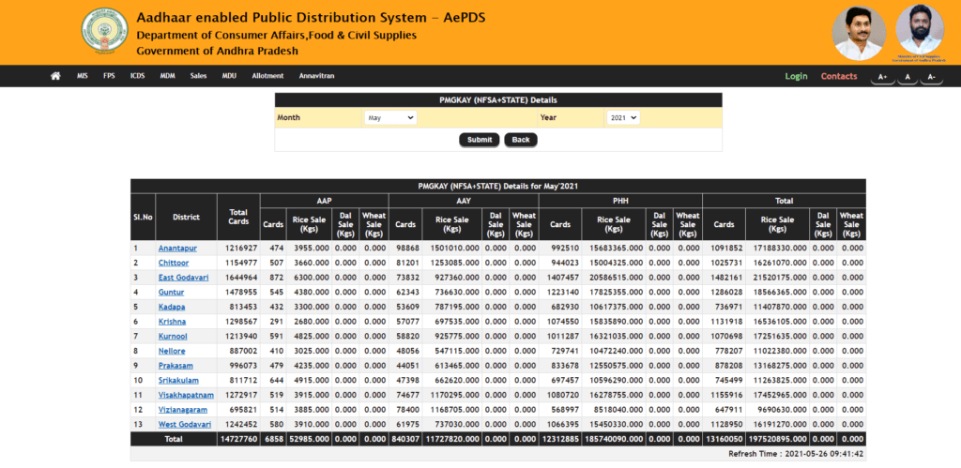
Task: Click the 'Aadhaar enabled Public Distribution System' title
Action: click(311, 17)
